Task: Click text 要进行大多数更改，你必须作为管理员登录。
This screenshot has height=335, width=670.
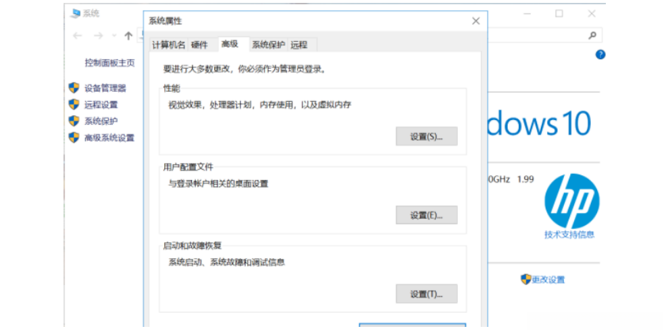Action: 245,69
